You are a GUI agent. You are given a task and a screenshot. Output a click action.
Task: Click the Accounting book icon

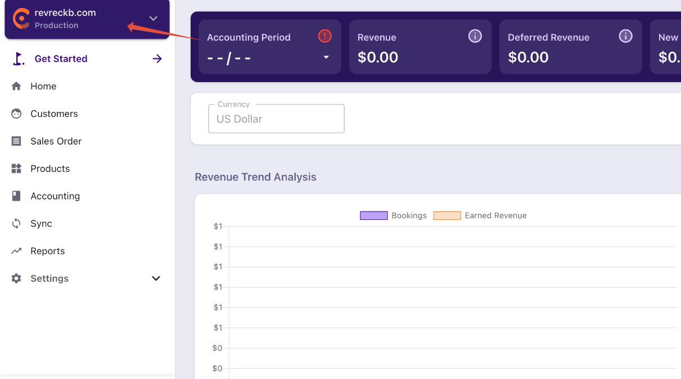pos(16,196)
